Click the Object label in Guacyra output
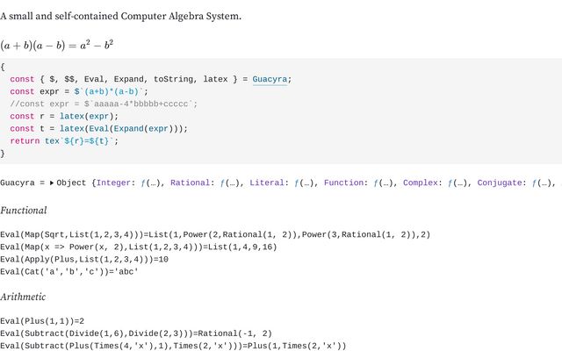This screenshot has width=562, height=351. click(x=73, y=183)
